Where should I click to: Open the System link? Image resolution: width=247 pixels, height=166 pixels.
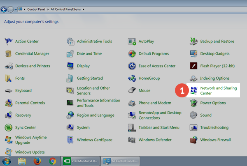pyautogui.click(x=83, y=127)
